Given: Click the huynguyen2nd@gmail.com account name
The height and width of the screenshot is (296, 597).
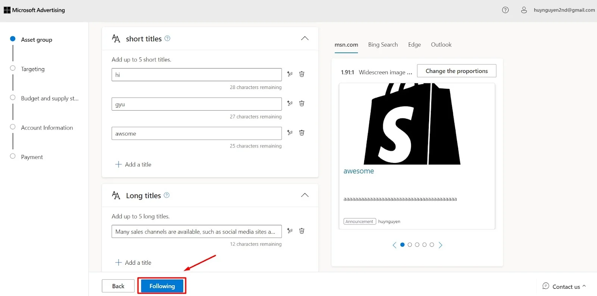Looking at the screenshot, I should point(564,10).
